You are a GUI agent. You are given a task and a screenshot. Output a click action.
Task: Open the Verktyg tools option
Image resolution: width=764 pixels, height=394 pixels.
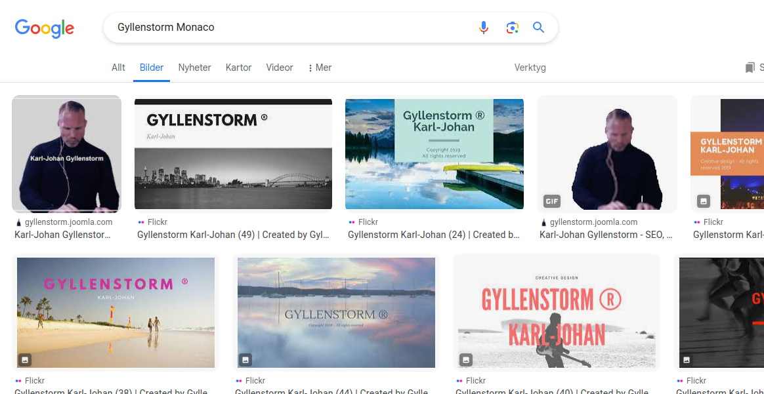(530, 68)
